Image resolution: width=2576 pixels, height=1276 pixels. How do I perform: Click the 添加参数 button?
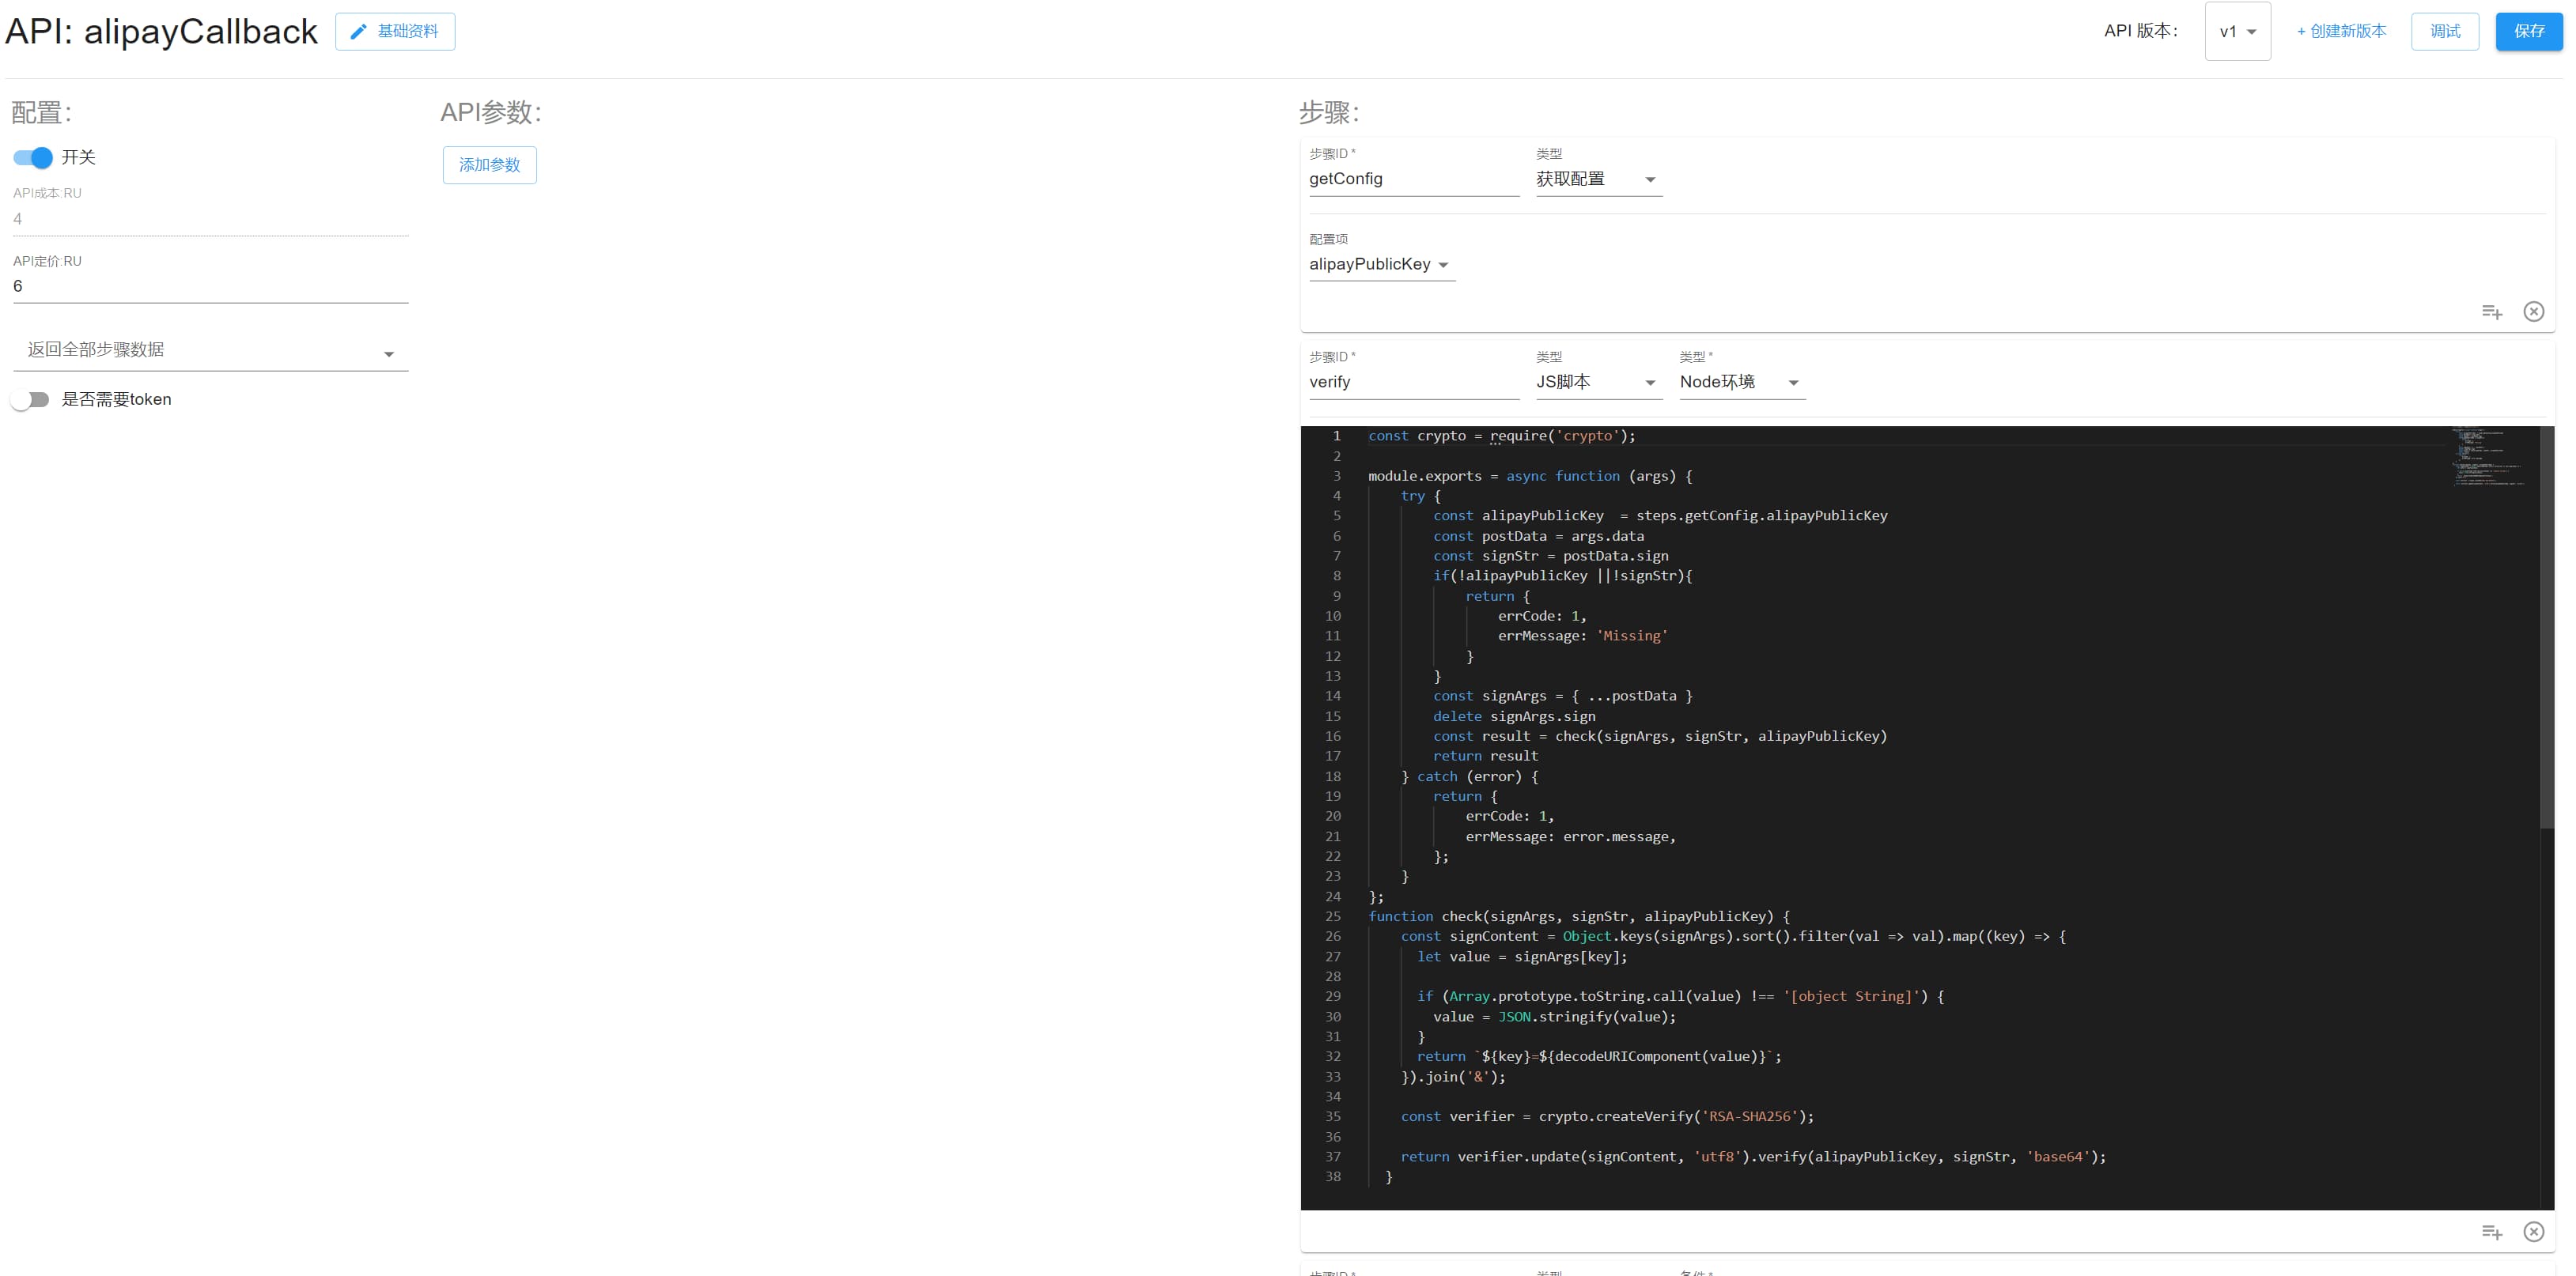[490, 166]
